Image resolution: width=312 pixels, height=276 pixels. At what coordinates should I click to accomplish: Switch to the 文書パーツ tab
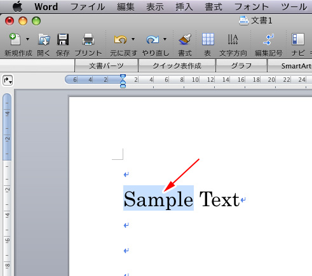pyautogui.click(x=106, y=66)
